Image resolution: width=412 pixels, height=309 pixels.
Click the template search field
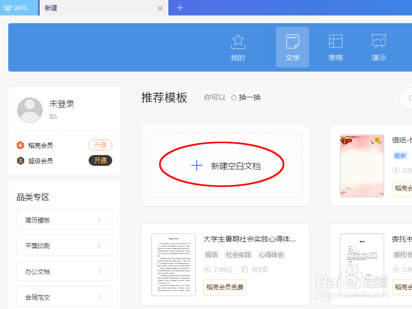coord(405,98)
